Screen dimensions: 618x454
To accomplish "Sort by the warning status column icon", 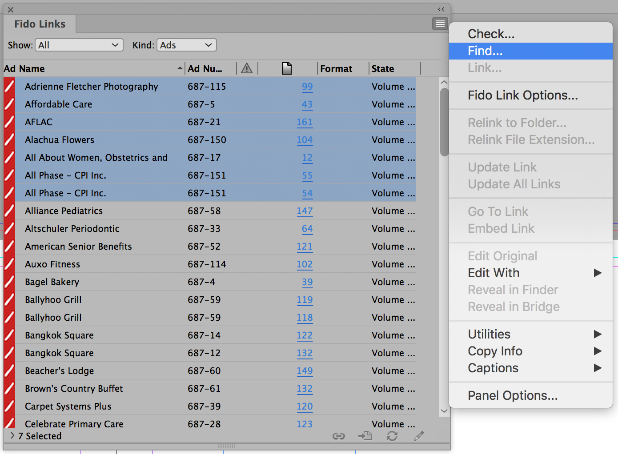I will [247, 68].
